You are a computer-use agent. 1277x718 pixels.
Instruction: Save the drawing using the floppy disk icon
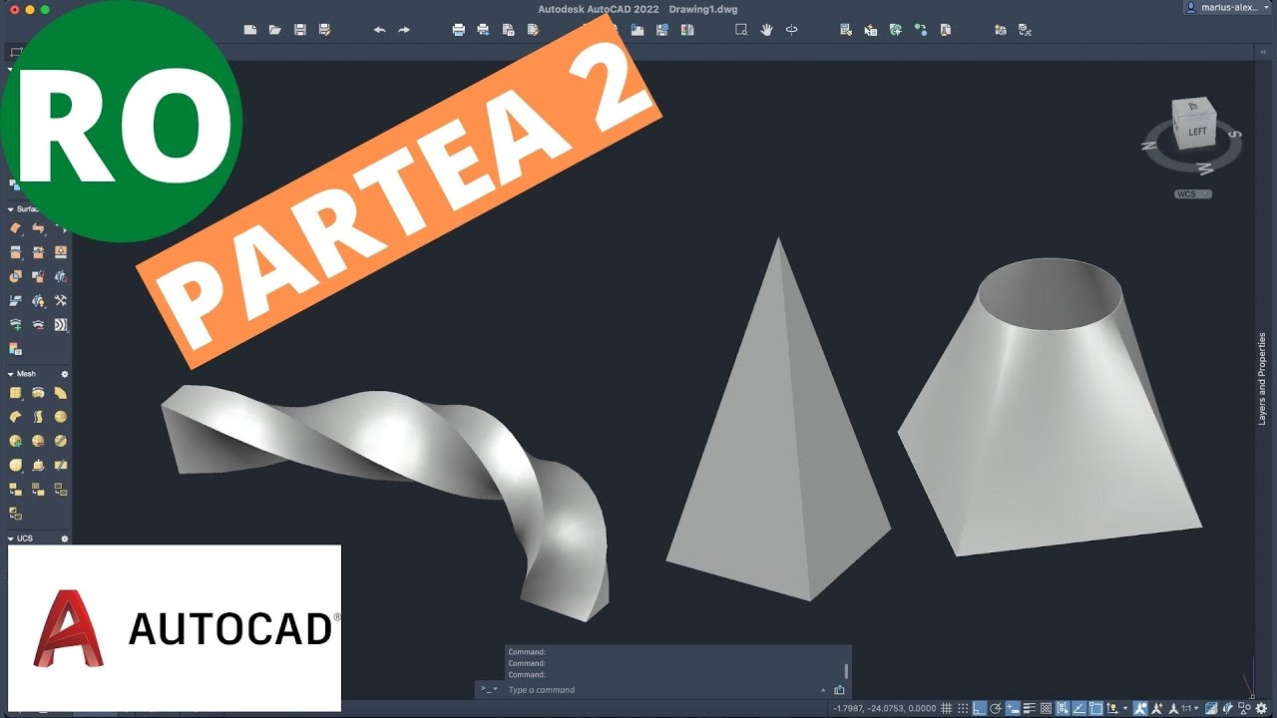point(300,30)
